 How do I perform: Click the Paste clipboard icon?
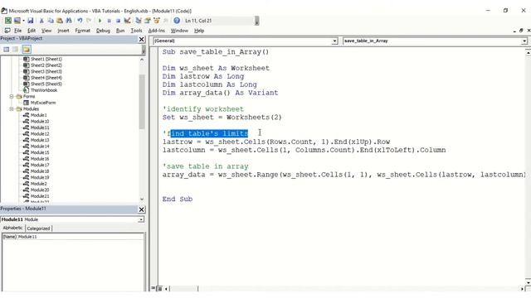point(60,21)
